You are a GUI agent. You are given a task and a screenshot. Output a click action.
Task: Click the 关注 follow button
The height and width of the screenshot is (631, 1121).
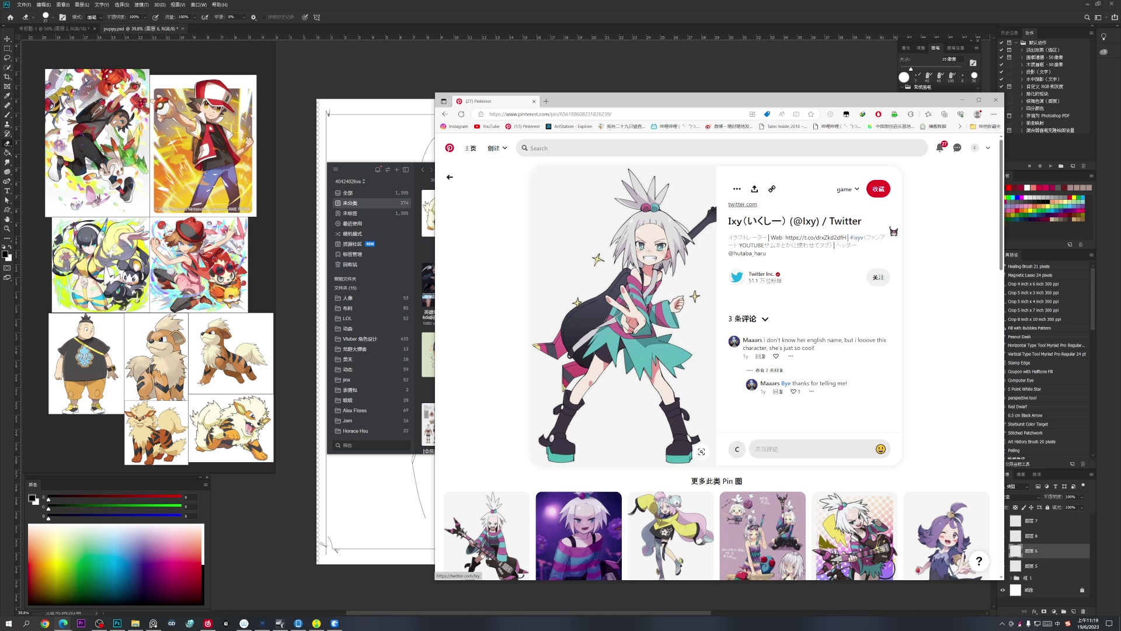point(878,278)
